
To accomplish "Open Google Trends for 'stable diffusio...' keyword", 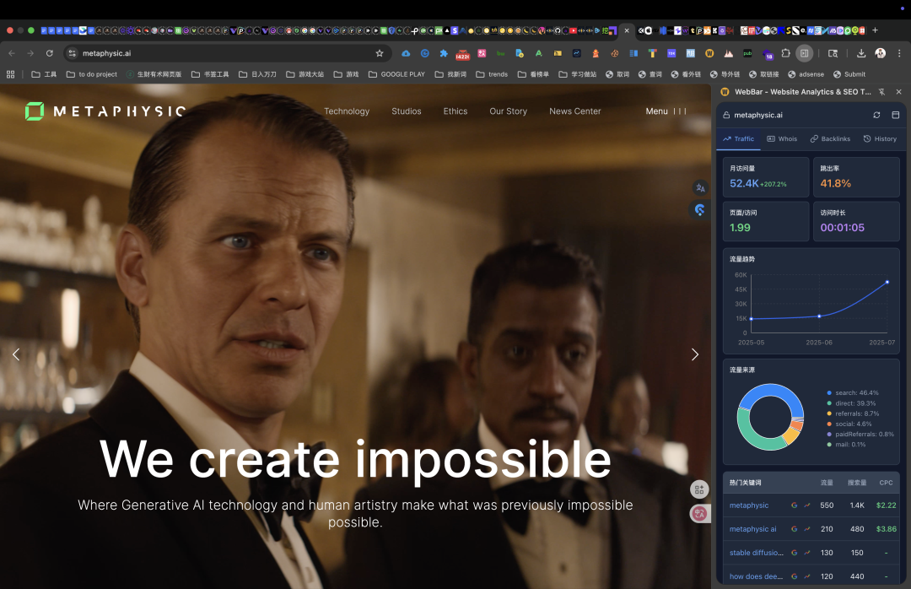I will tap(807, 553).
